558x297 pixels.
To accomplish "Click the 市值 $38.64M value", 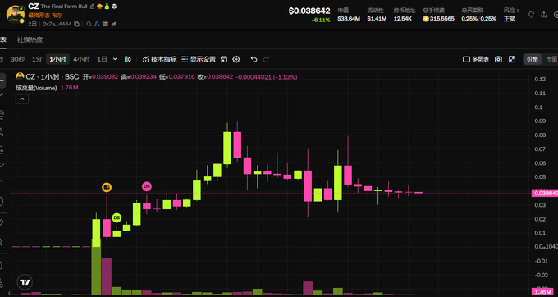I will click(x=349, y=19).
